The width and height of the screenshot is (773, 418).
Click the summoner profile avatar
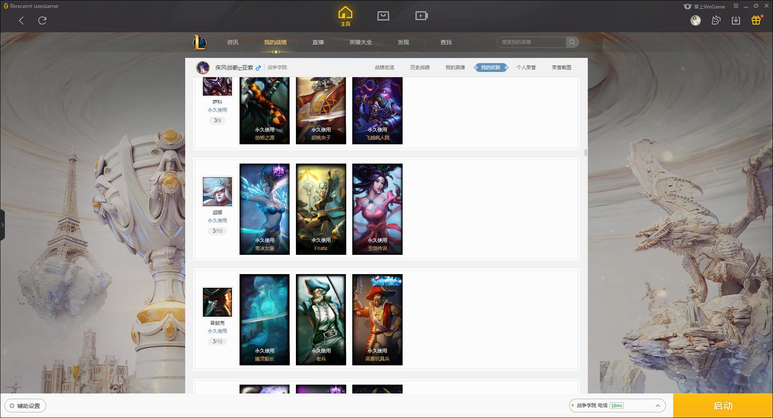[203, 68]
